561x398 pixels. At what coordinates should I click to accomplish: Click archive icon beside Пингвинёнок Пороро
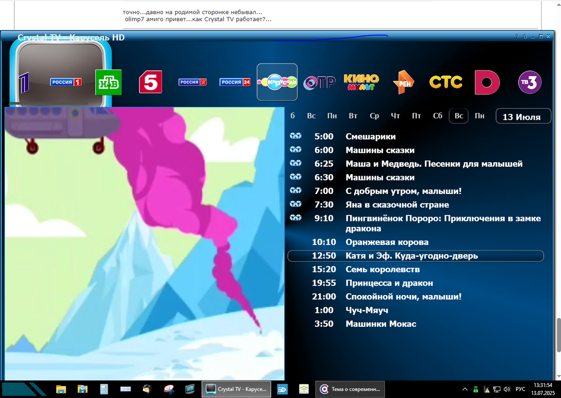pos(296,217)
